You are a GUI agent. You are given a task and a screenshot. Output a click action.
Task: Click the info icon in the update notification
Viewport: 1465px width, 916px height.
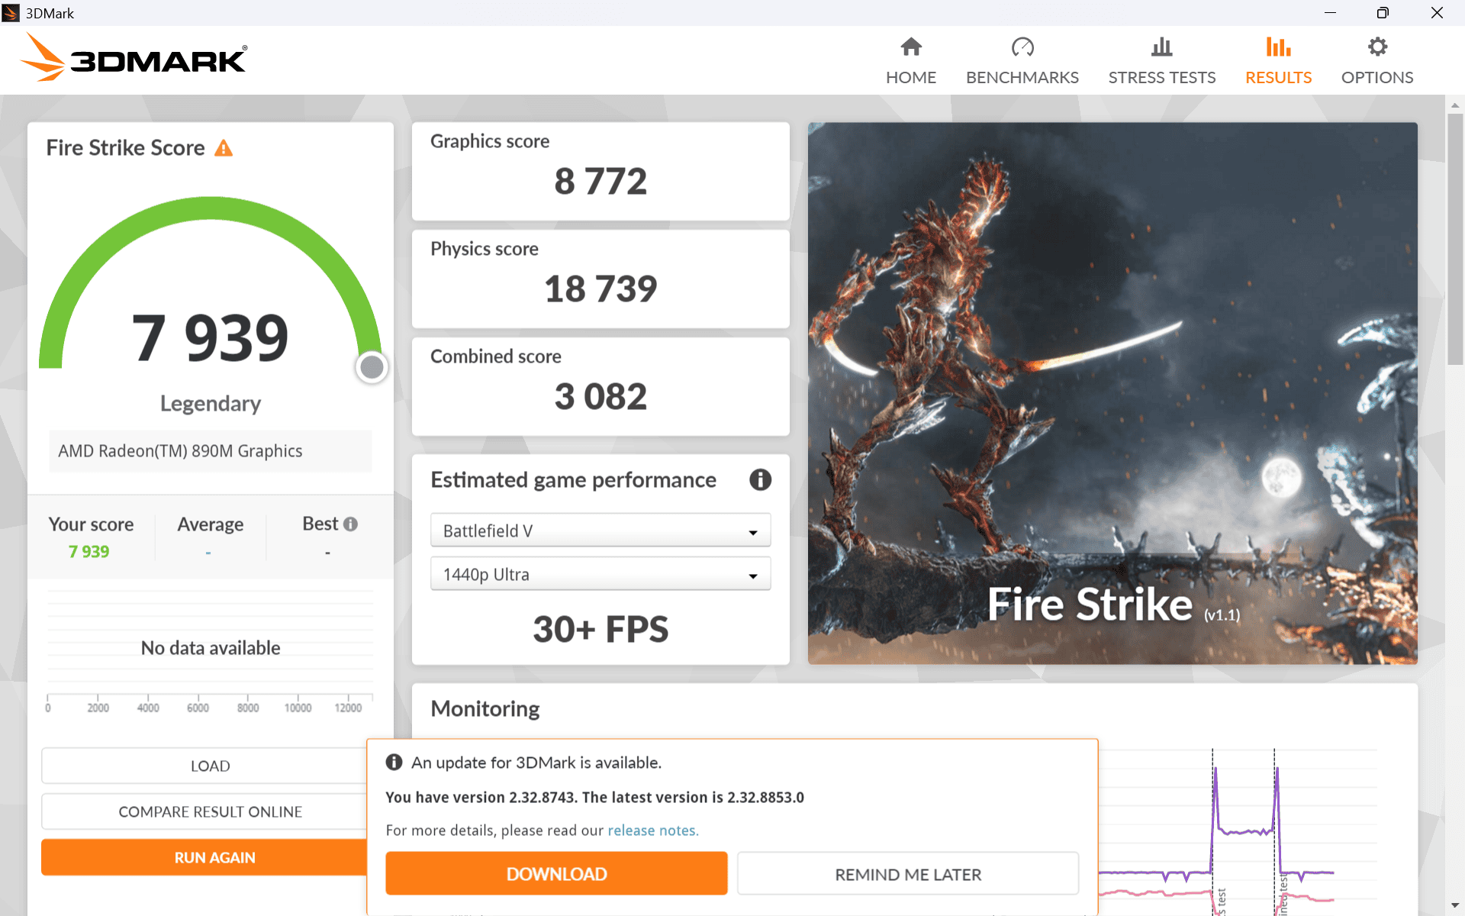point(394,762)
